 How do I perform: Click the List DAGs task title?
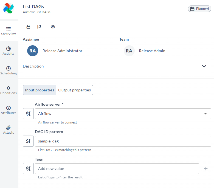click(x=33, y=7)
